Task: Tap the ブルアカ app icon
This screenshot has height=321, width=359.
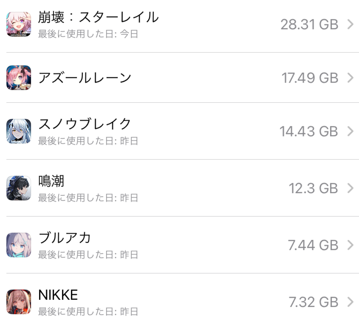Action: pyautogui.click(x=19, y=245)
